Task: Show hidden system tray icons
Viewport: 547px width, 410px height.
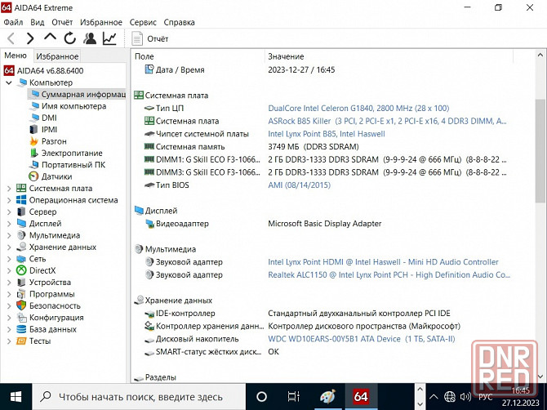Action: [x=434, y=397]
